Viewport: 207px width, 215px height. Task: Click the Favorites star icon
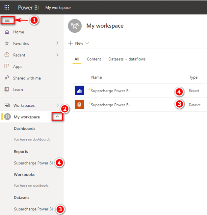pyautogui.click(x=7, y=44)
